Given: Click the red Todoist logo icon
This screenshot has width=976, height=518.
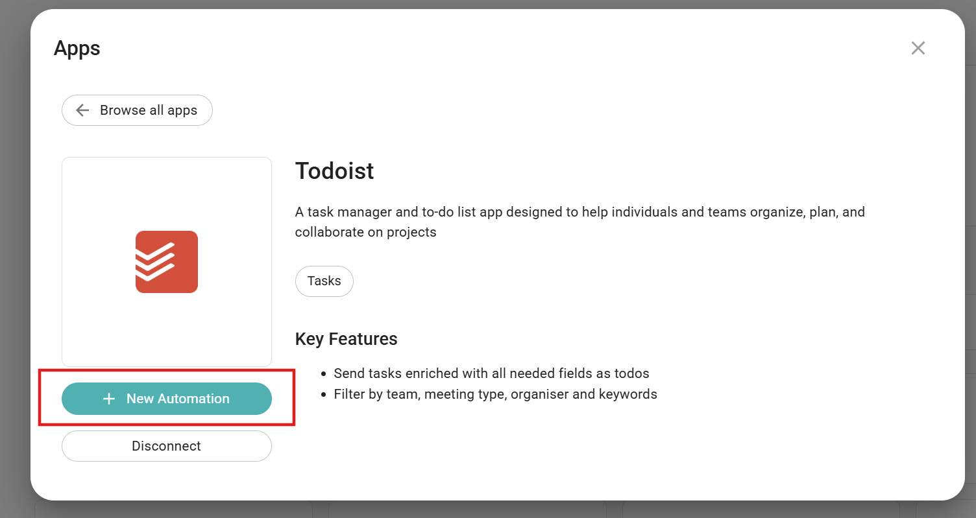Looking at the screenshot, I should pyautogui.click(x=167, y=262).
